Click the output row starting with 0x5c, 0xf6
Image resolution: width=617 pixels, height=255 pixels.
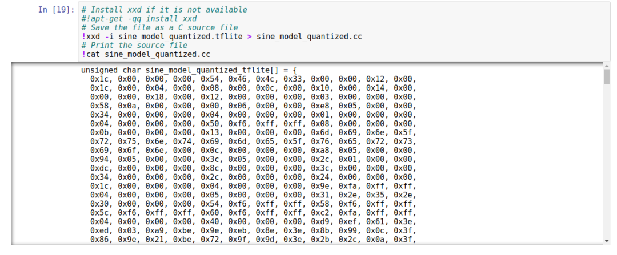(253, 213)
